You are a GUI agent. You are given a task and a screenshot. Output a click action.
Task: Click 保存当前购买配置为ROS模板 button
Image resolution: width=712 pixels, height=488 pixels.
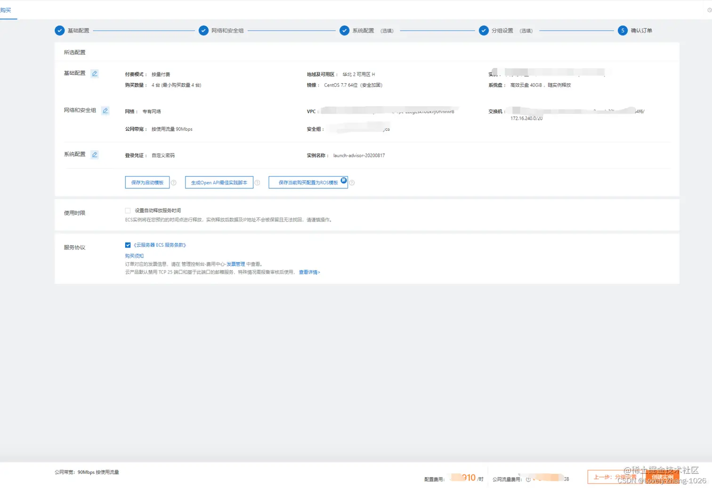pos(308,183)
